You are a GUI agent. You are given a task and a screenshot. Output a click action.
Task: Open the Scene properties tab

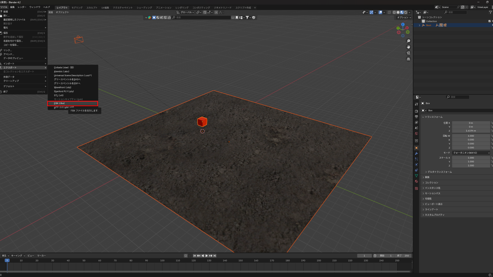point(416,128)
